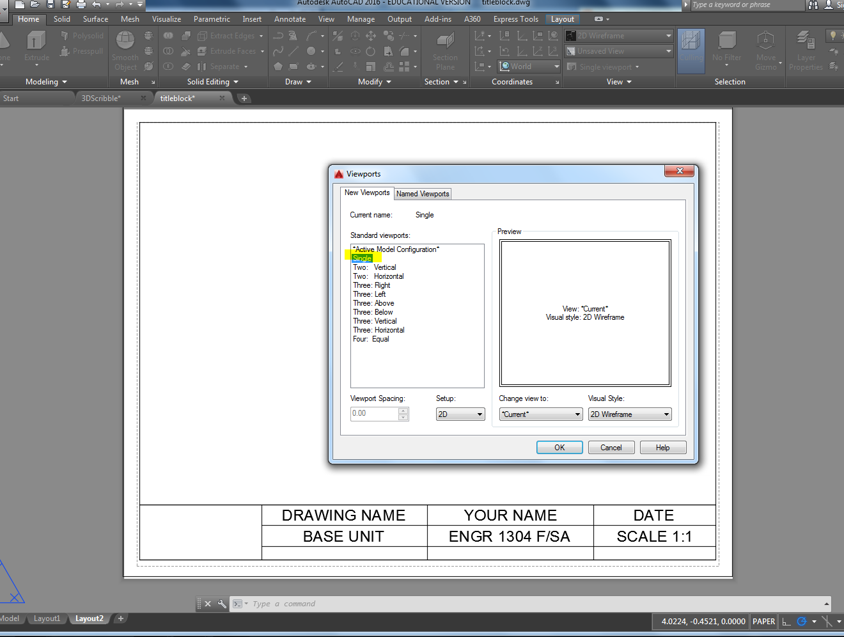
Task: Open the Setup dropdown showing 2D
Action: [x=460, y=414]
